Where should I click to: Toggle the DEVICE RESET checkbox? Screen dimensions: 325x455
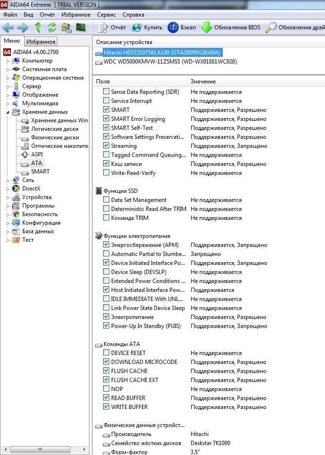point(106,353)
